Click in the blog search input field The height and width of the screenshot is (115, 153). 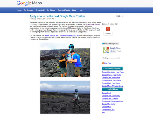[x=109, y=16]
